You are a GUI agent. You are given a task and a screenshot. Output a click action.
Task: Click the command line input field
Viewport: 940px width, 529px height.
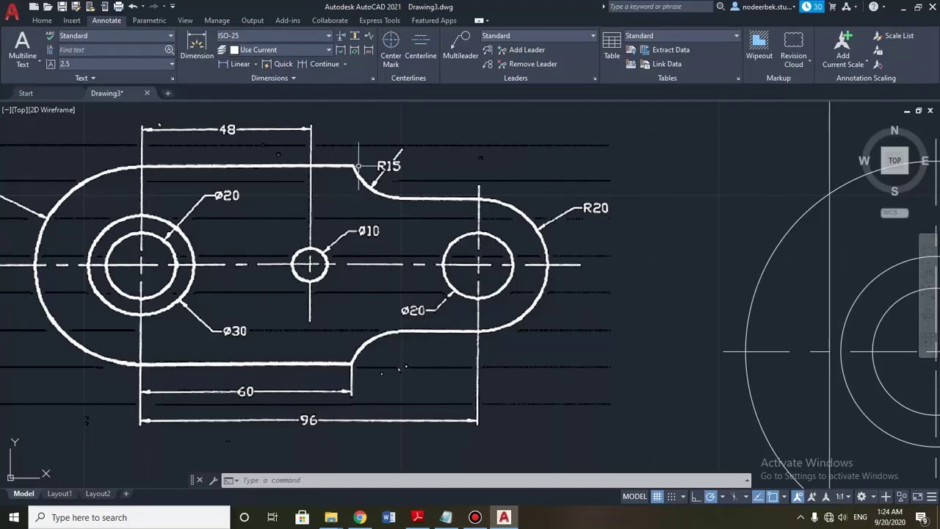[488, 481]
